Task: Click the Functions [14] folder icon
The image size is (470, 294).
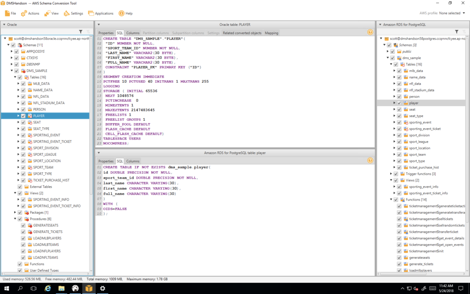Action: (403, 200)
